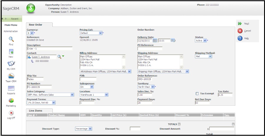The image size is (265, 136).
Task: Select the New Order tab
Action: 39,25
